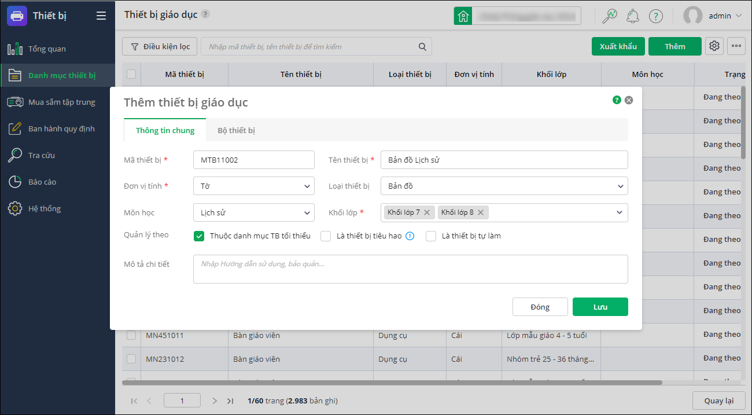The width and height of the screenshot is (752, 415).
Task: Click the Hệ thống gear icon
Action: coord(15,208)
